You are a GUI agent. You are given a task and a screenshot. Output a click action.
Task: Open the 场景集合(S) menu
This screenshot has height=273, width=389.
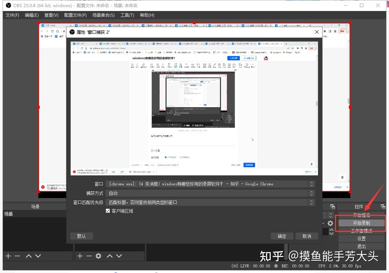[103, 15]
